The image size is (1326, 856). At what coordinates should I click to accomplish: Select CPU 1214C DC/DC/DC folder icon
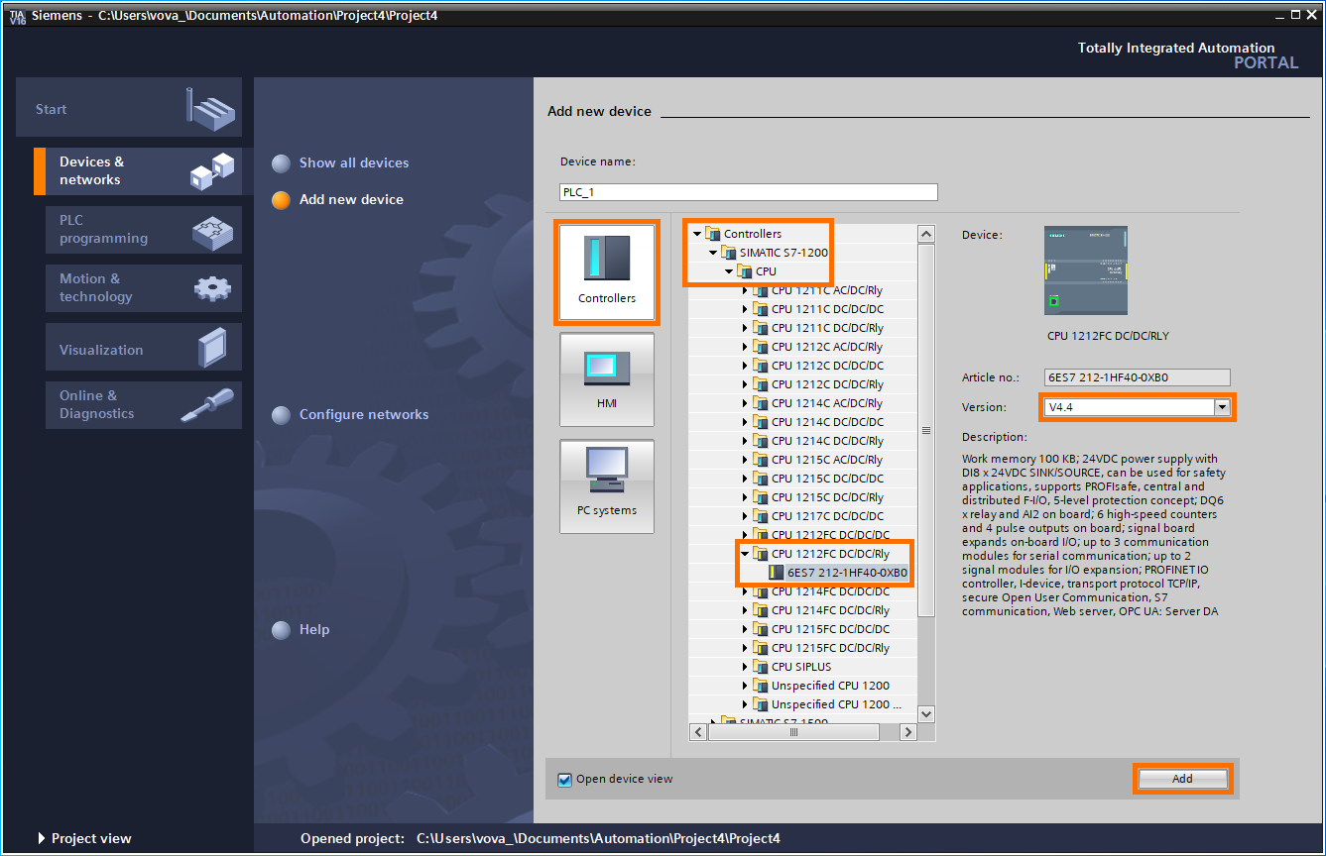[x=760, y=422]
